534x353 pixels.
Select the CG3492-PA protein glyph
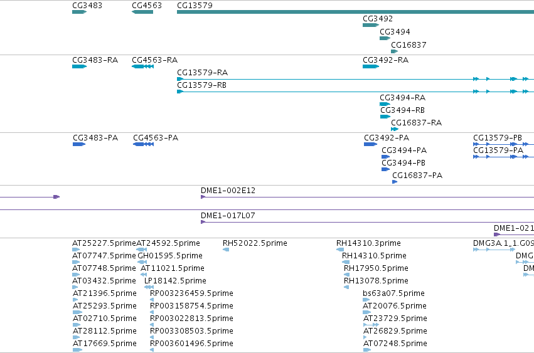370,144
